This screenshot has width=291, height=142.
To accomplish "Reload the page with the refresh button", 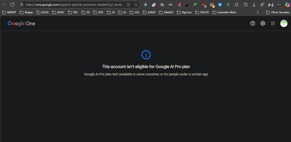I will (12, 5).
